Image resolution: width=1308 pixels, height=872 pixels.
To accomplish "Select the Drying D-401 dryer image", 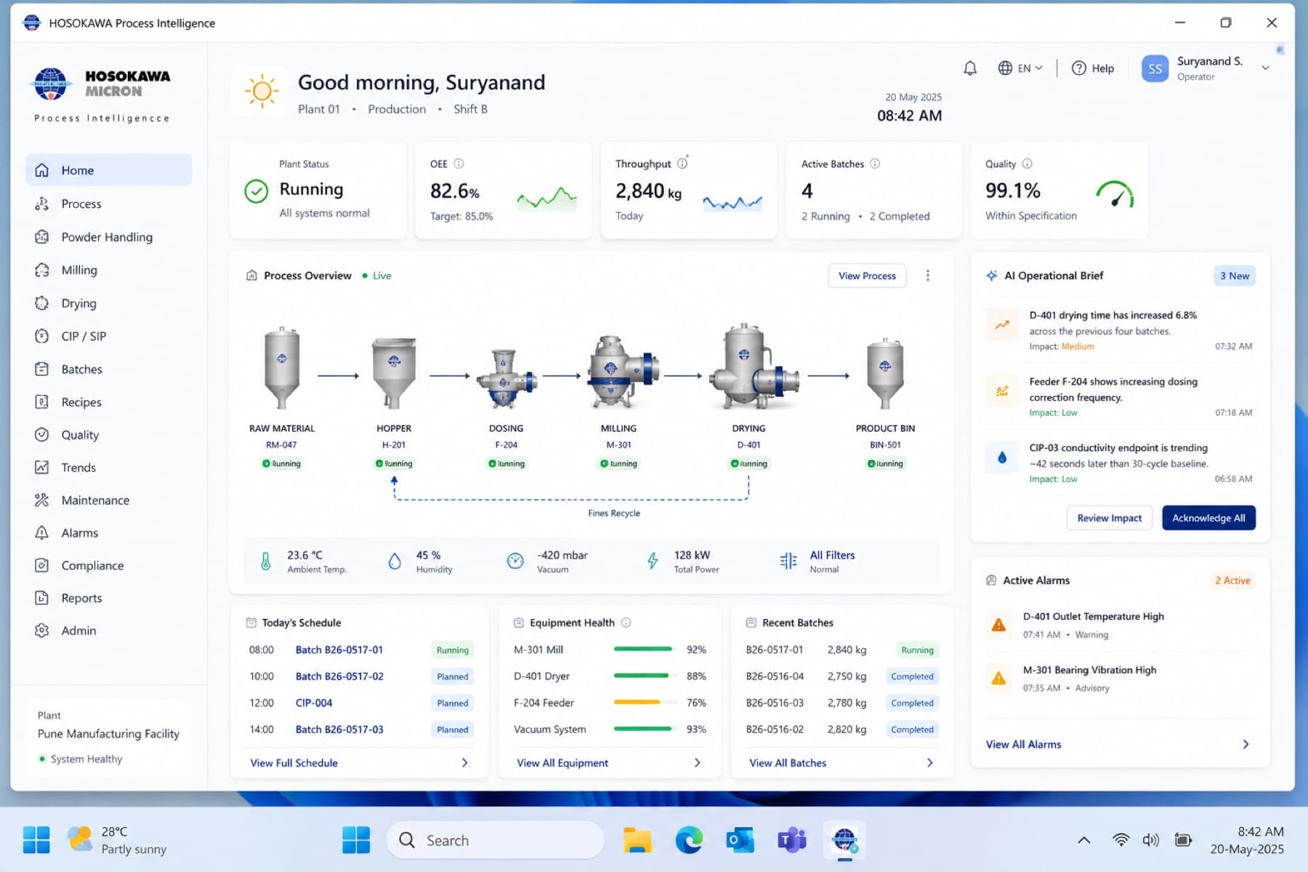I will [x=754, y=367].
